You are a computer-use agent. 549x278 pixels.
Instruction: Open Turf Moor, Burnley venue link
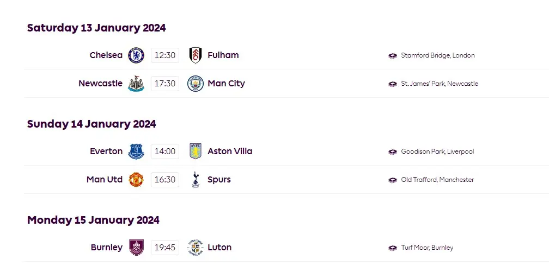(427, 247)
